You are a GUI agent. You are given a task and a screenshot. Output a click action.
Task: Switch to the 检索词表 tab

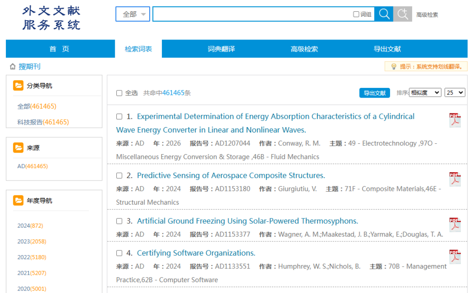[x=138, y=49]
